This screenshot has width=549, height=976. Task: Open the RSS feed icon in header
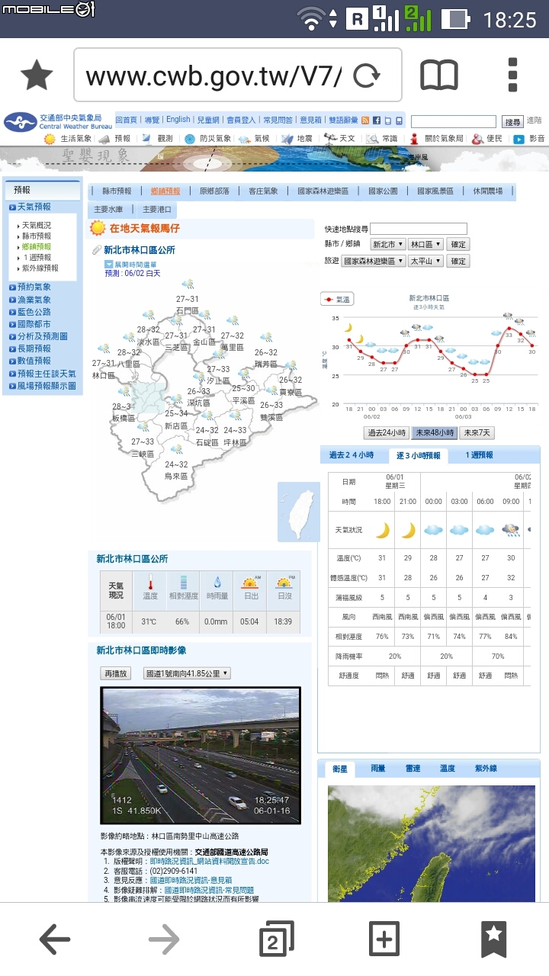point(365,120)
